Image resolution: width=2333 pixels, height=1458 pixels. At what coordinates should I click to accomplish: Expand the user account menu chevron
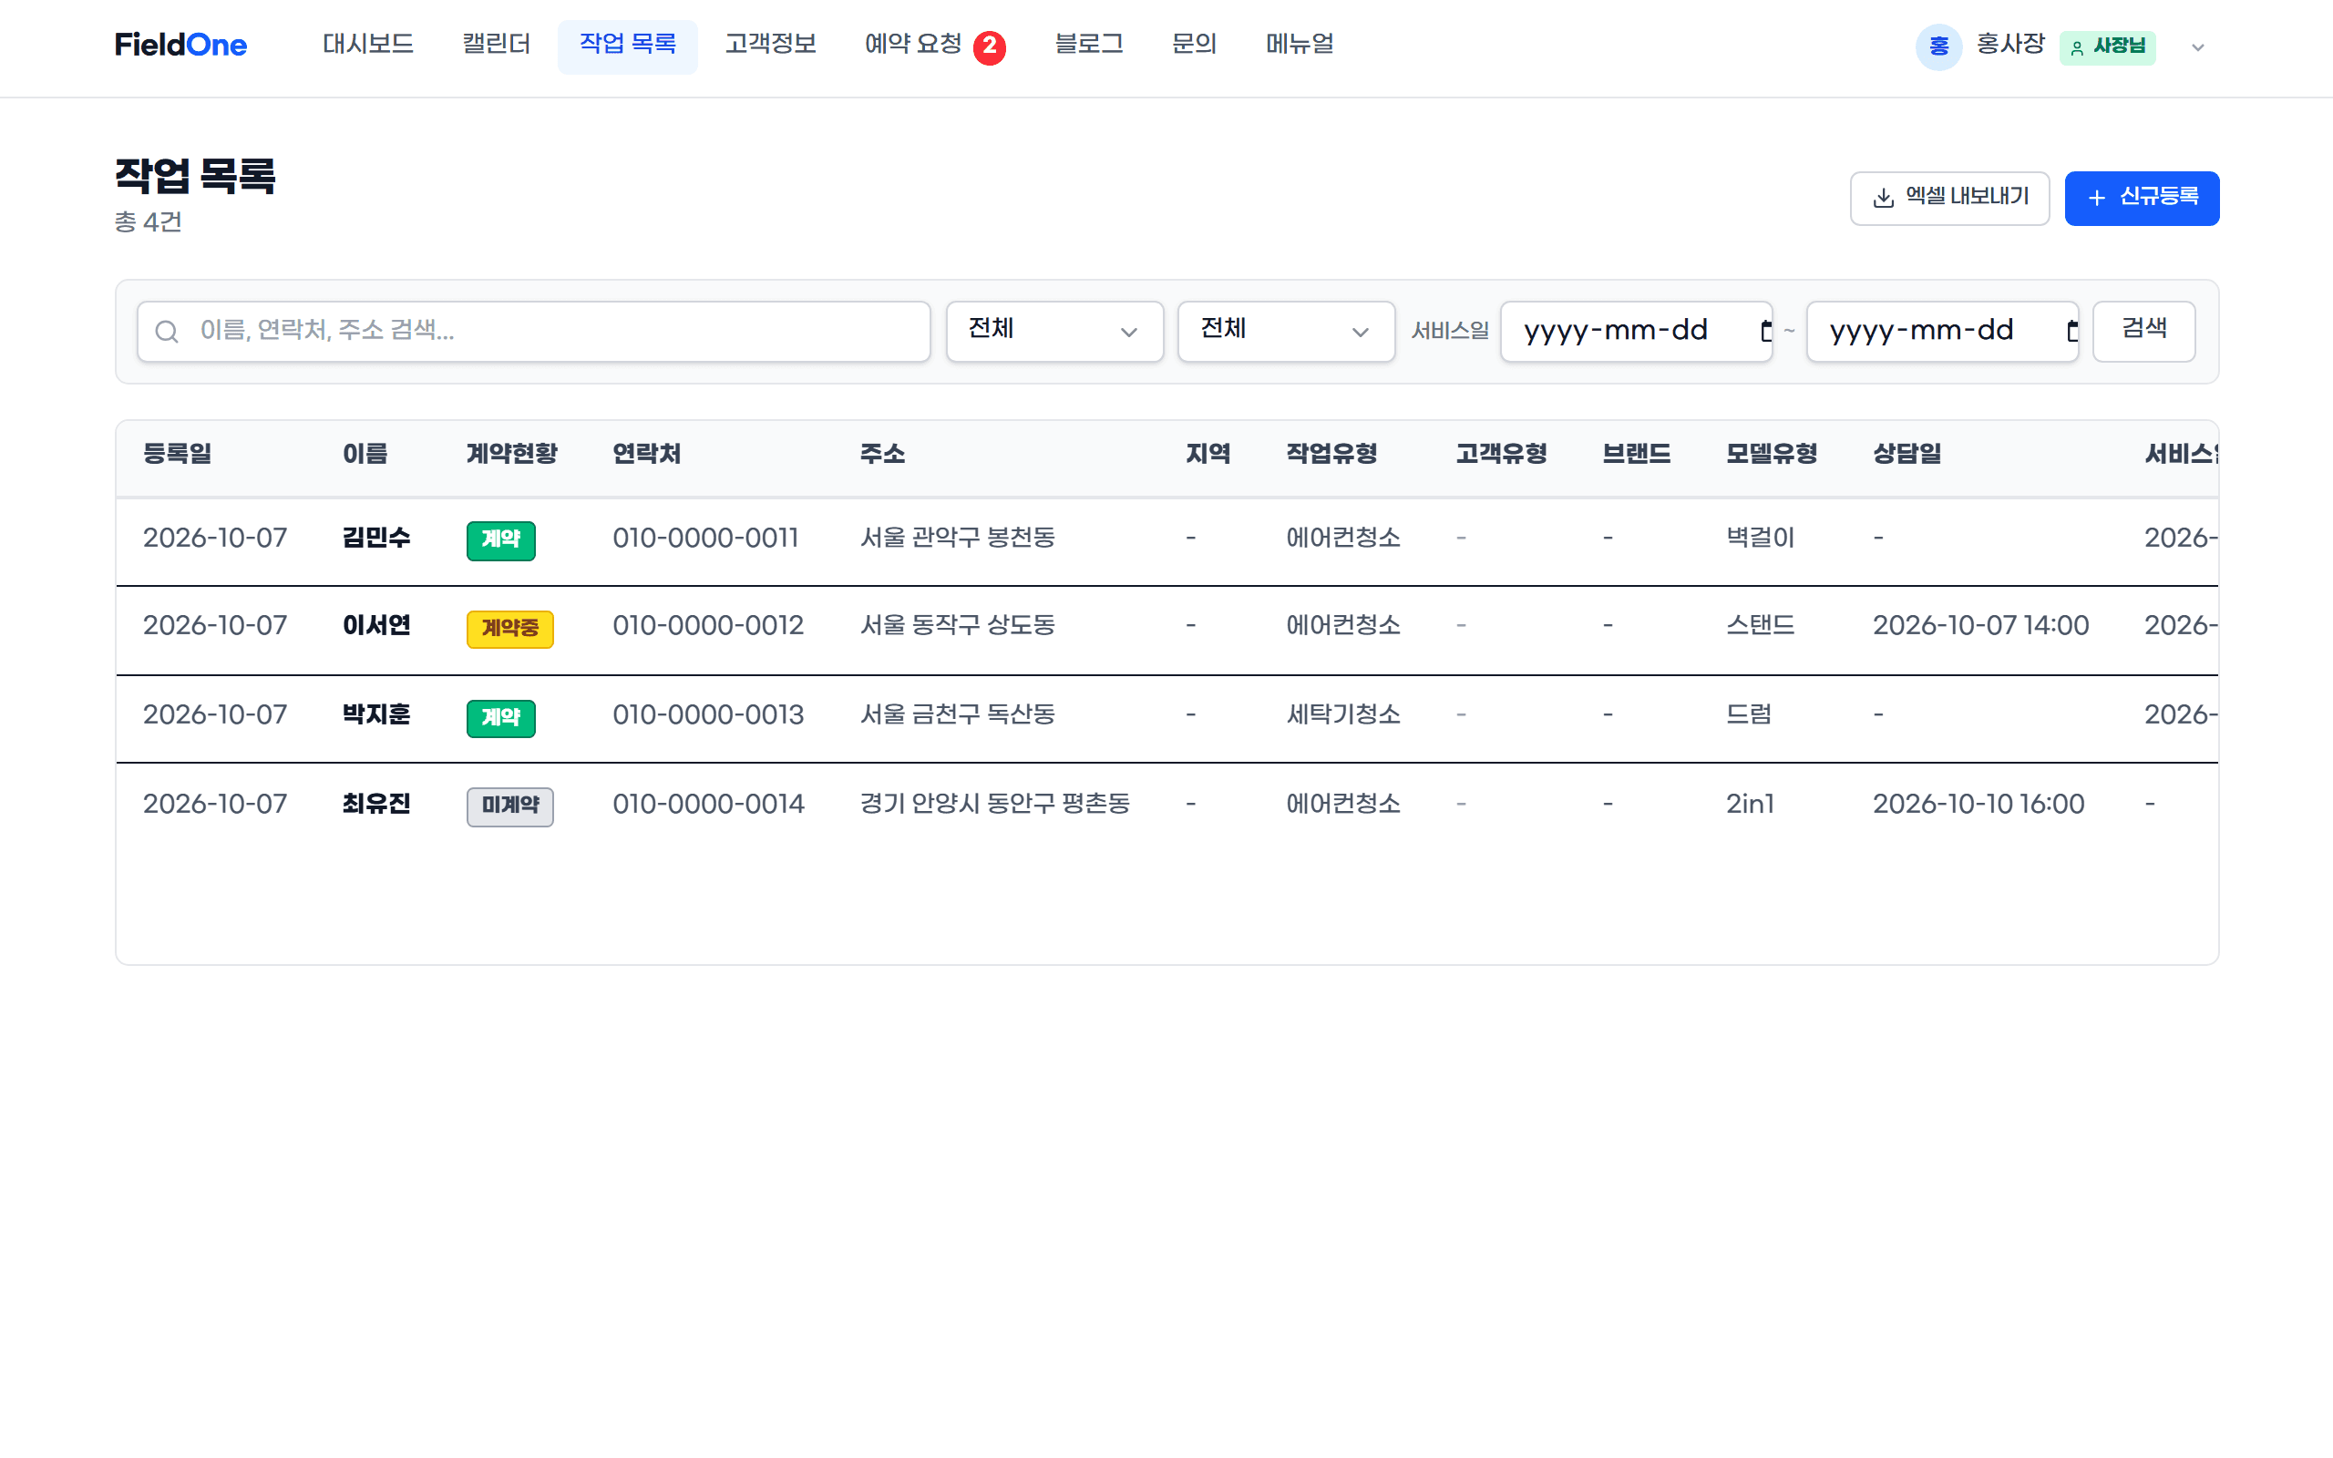click(x=2198, y=47)
